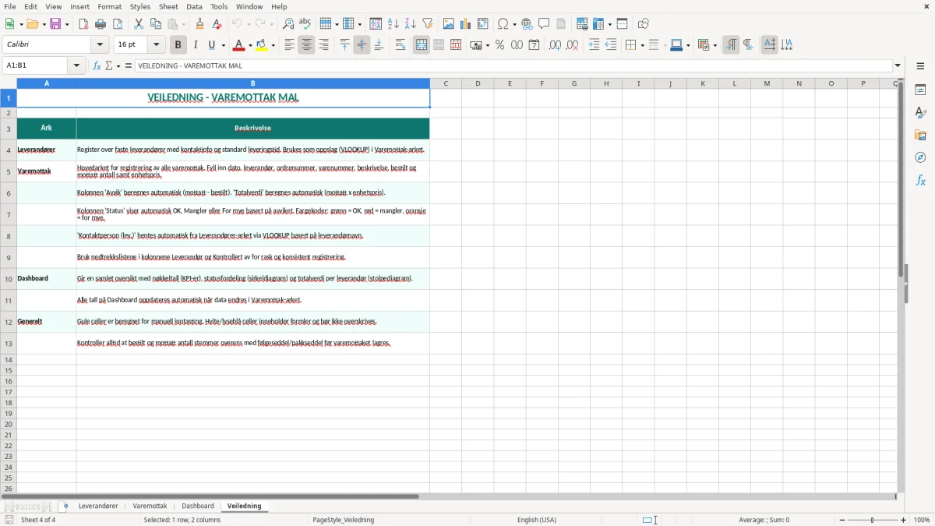This screenshot has height=526, width=935.
Task: Expand the font name dropdown
Action: pos(100,45)
